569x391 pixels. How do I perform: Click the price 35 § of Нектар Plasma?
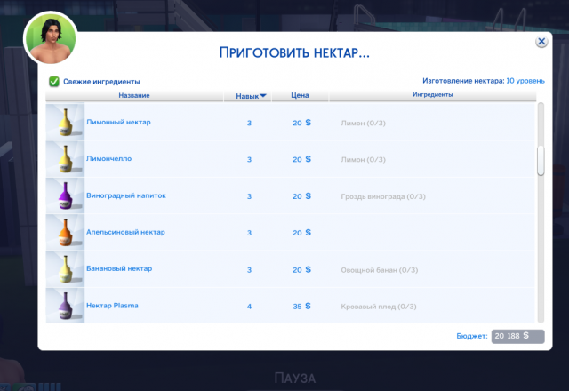[x=301, y=307]
